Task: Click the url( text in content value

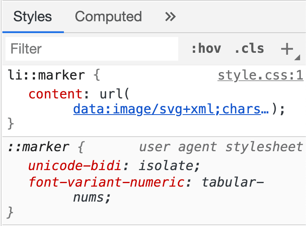Action: (115, 94)
